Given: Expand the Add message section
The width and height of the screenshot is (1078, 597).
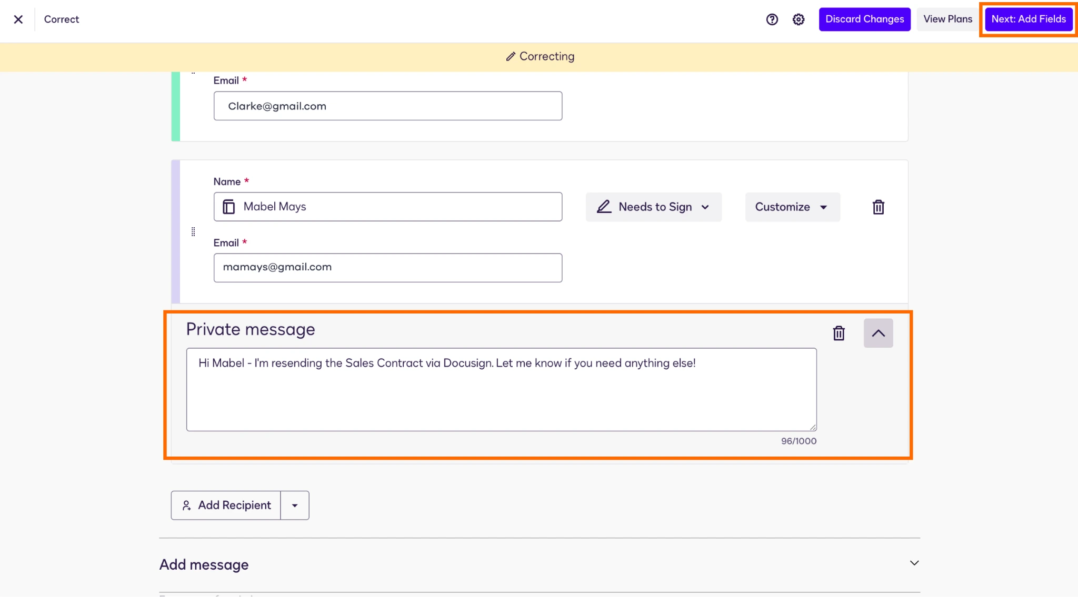Looking at the screenshot, I should (914, 563).
